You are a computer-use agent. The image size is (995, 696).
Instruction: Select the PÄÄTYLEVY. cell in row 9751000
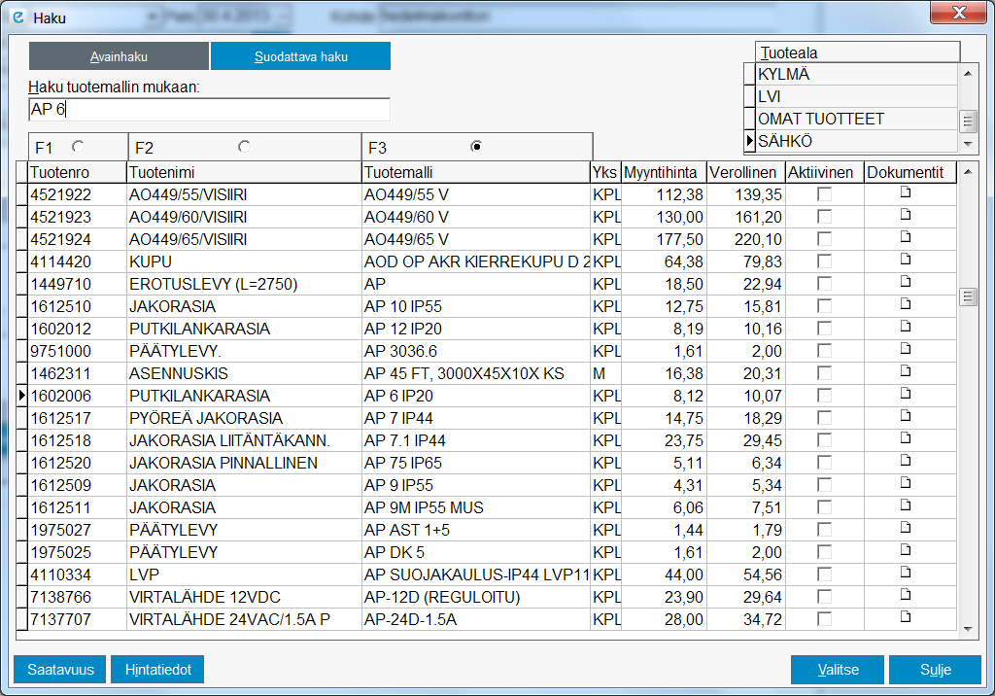click(244, 351)
